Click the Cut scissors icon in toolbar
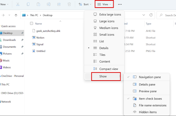Viewport: 176px width, 116px height. pyautogui.click(x=18, y=4)
